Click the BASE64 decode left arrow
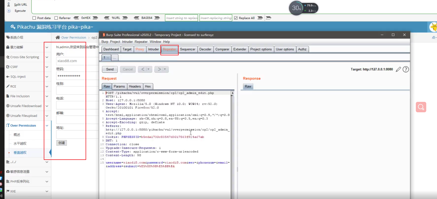The height and width of the screenshot is (199, 437). [x=136, y=18]
